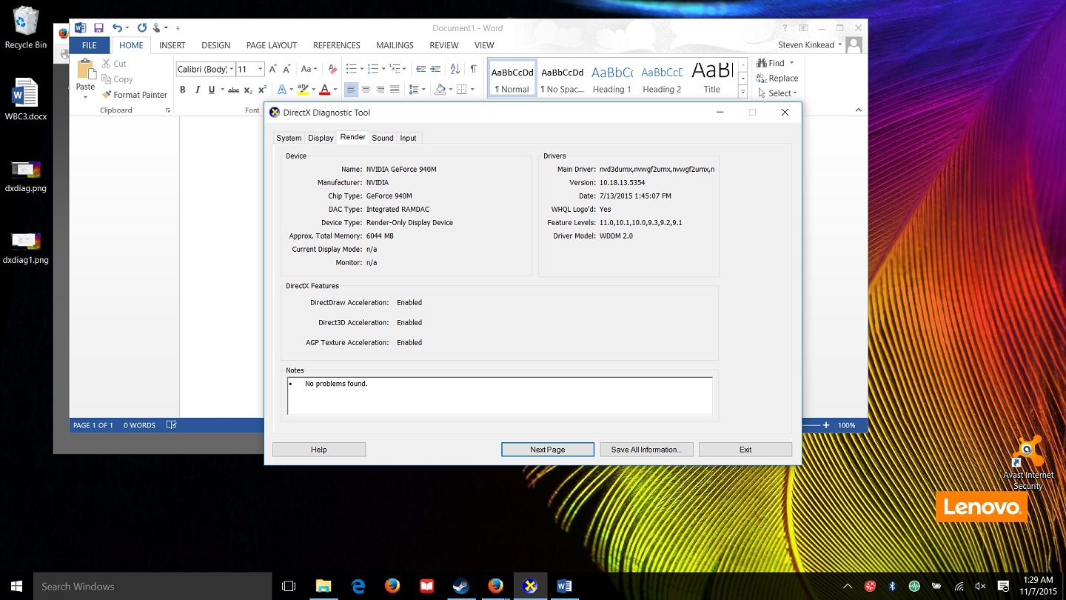
Task: Toggle Superscript in Word
Action: [262, 90]
